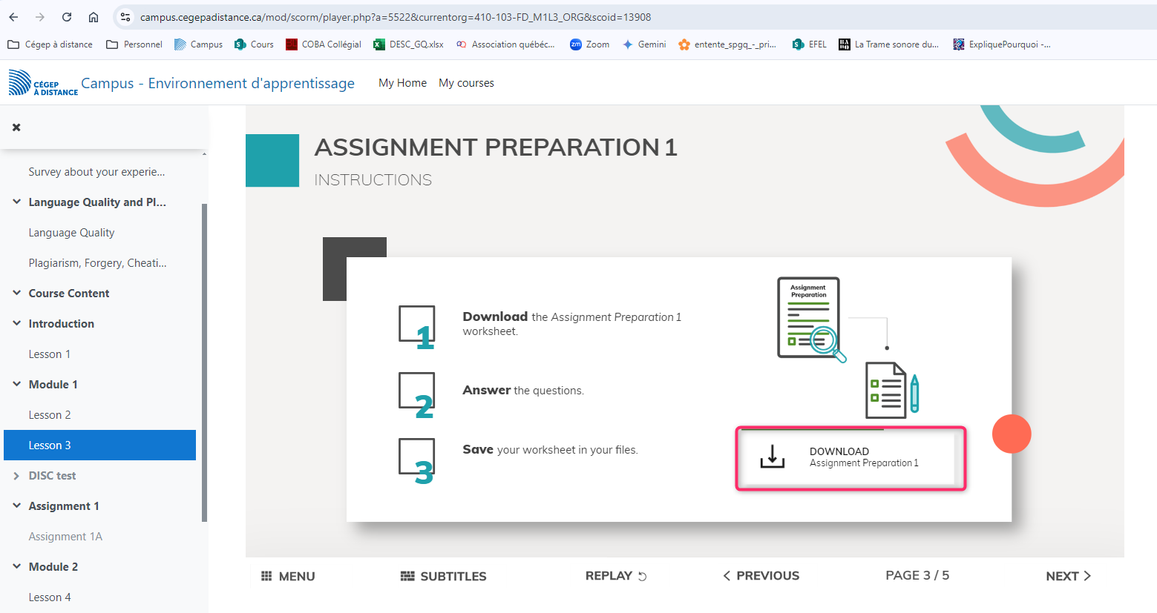Click the browser back arrow
The image size is (1157, 613).
click(13, 17)
